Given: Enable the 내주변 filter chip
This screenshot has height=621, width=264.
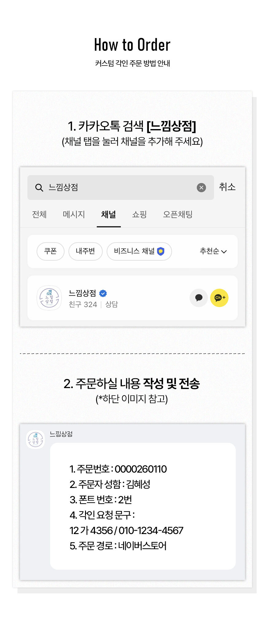Looking at the screenshot, I should point(85,251).
